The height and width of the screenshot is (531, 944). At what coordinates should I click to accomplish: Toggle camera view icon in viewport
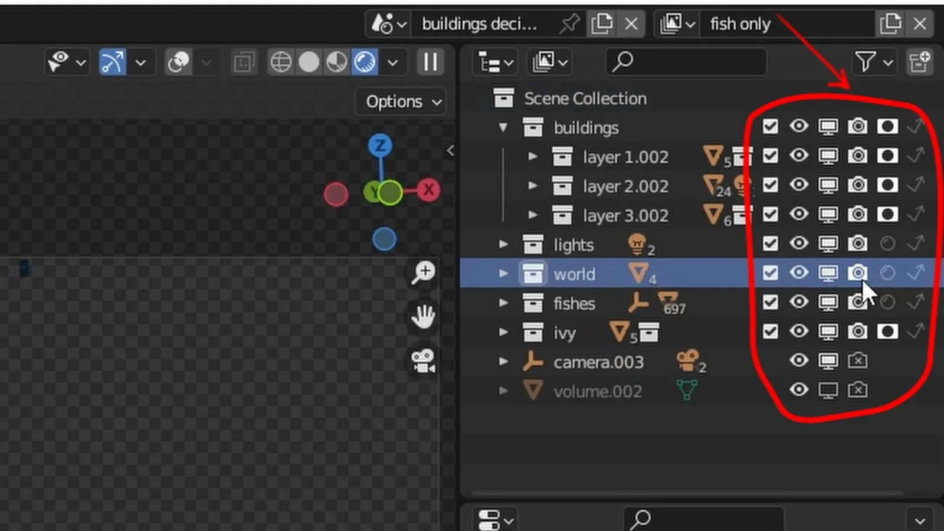click(x=423, y=360)
